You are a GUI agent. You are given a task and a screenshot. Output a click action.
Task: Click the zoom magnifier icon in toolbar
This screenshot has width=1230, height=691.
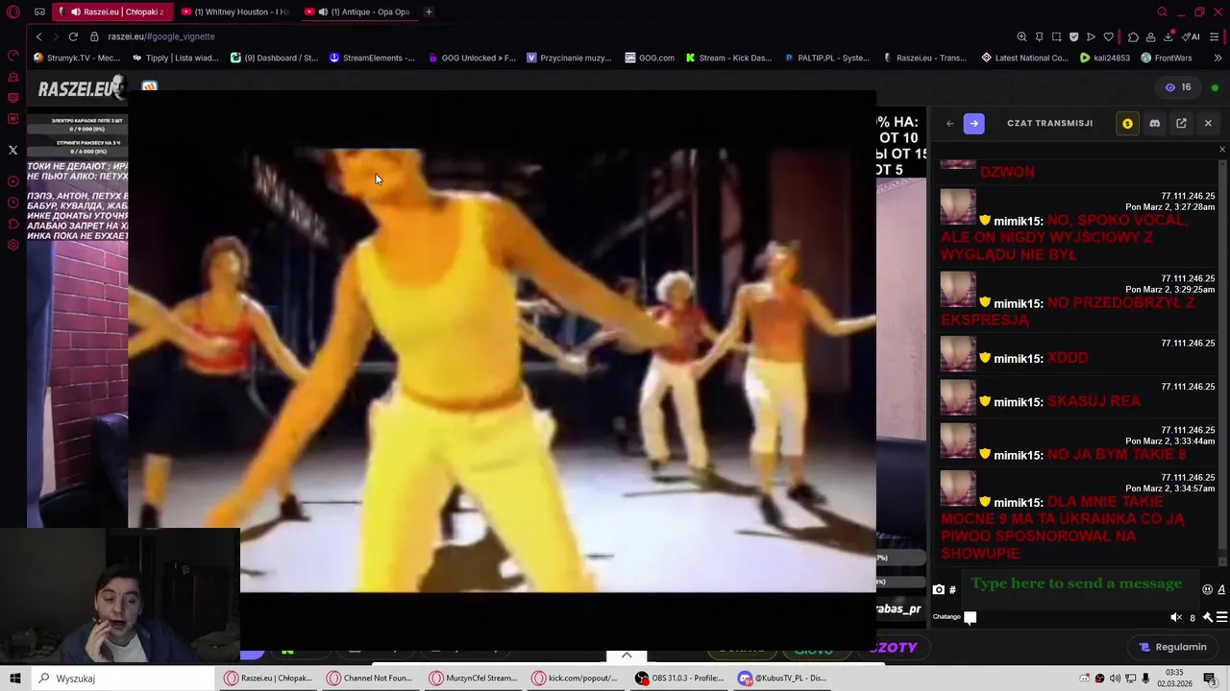[1021, 36]
